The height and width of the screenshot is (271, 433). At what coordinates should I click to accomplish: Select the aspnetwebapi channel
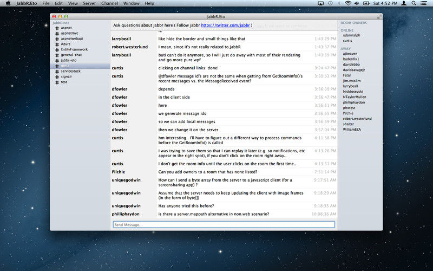[72, 38]
